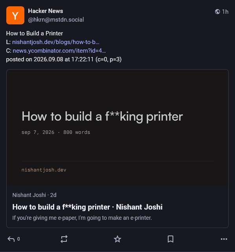Screen dimensions: 235x252
Task: Open the @hkrn@mstdn.social handle
Action: tap(56, 20)
